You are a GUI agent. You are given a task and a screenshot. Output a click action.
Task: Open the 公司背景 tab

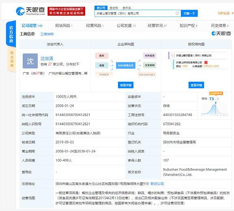[32, 25]
